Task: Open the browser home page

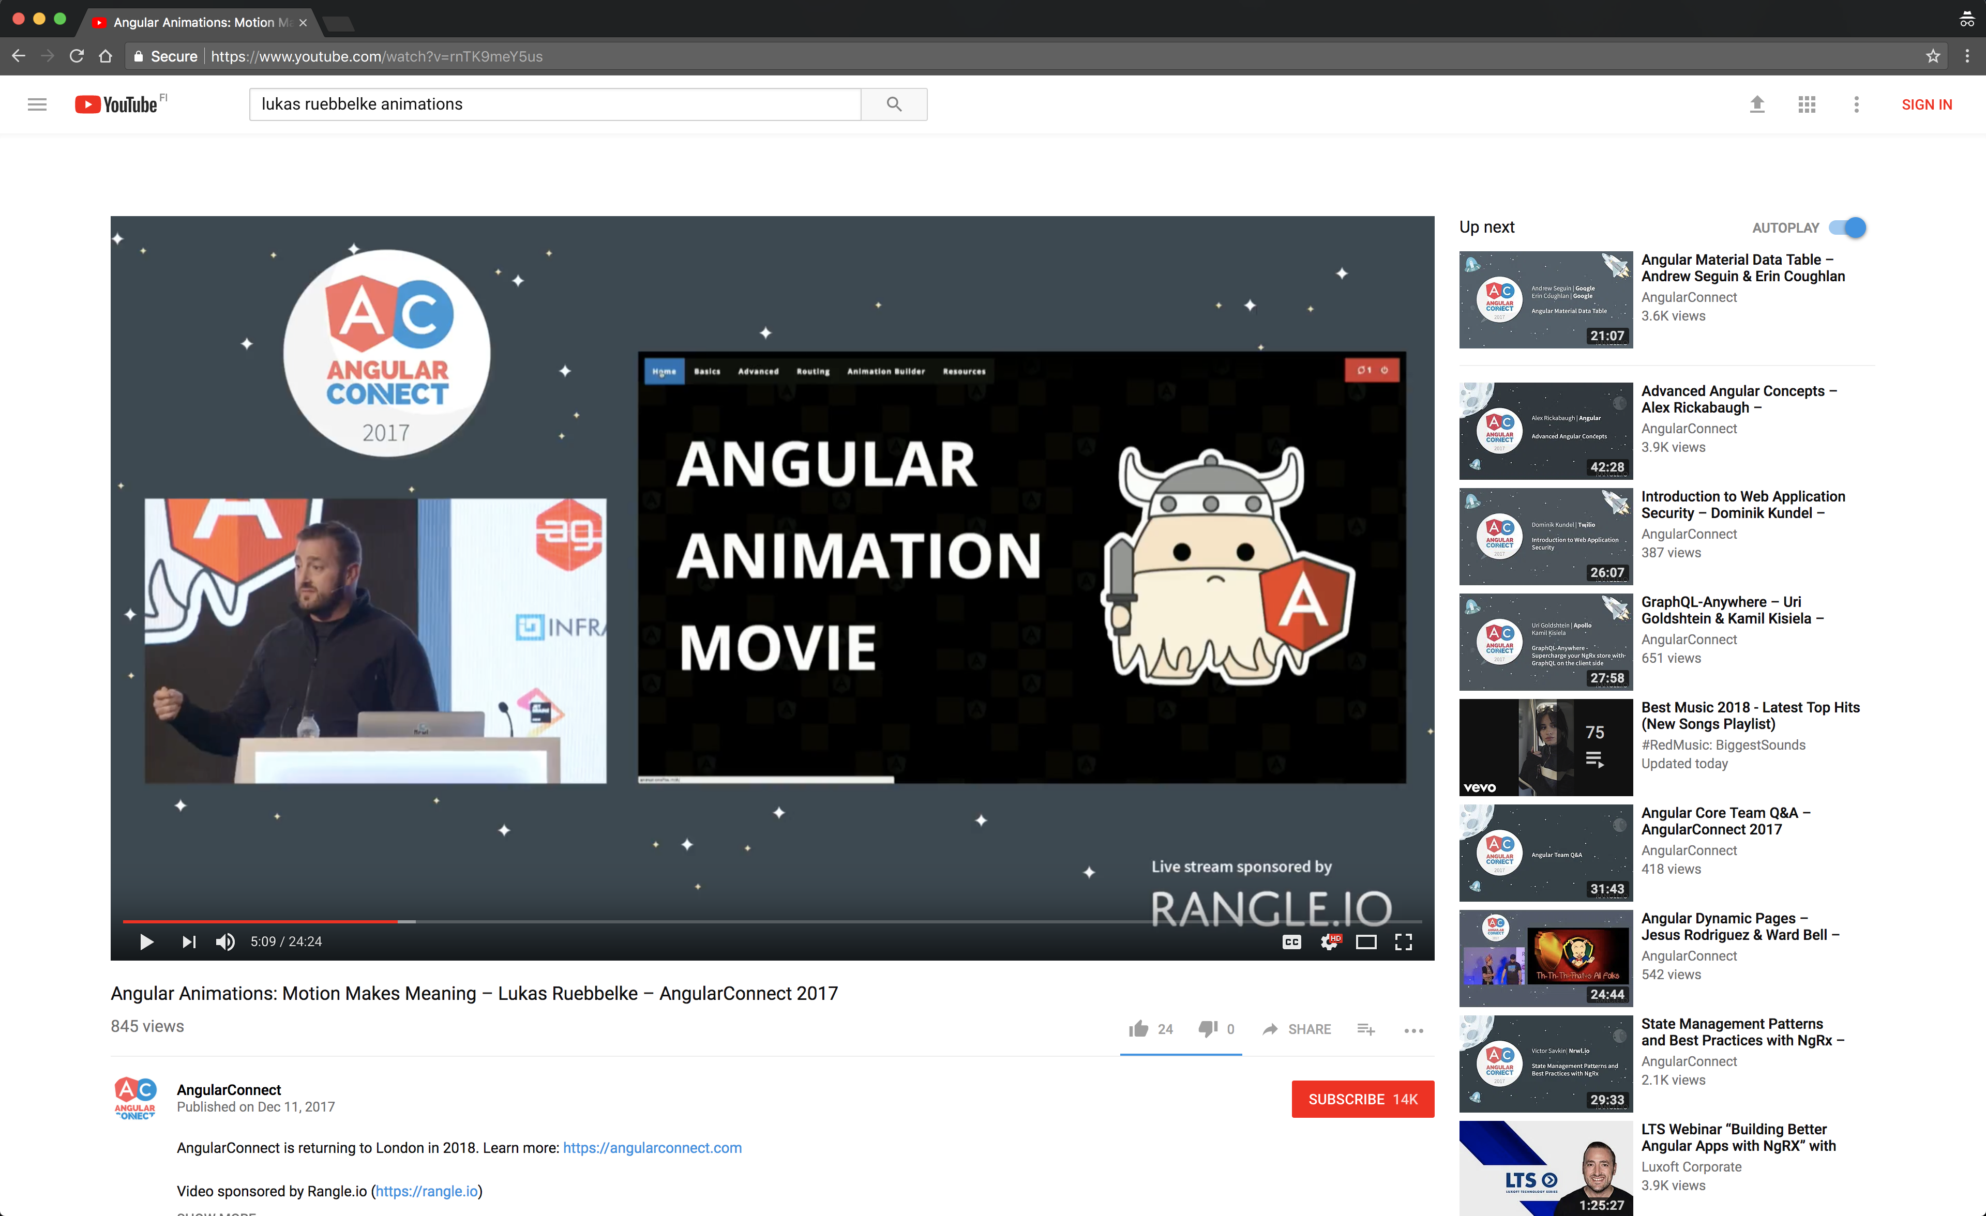Action: click(x=106, y=56)
